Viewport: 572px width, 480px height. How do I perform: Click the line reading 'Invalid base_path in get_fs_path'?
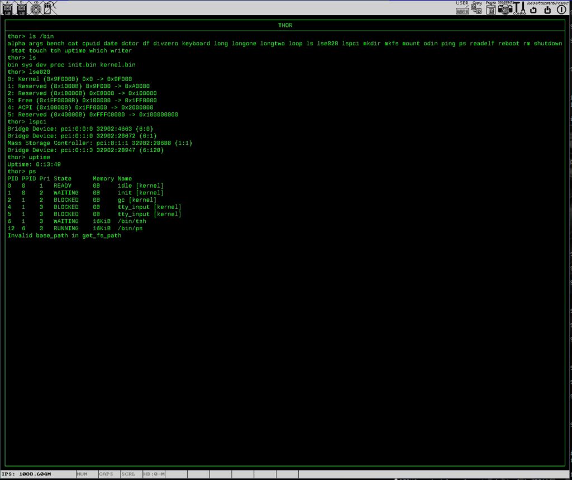pos(64,236)
